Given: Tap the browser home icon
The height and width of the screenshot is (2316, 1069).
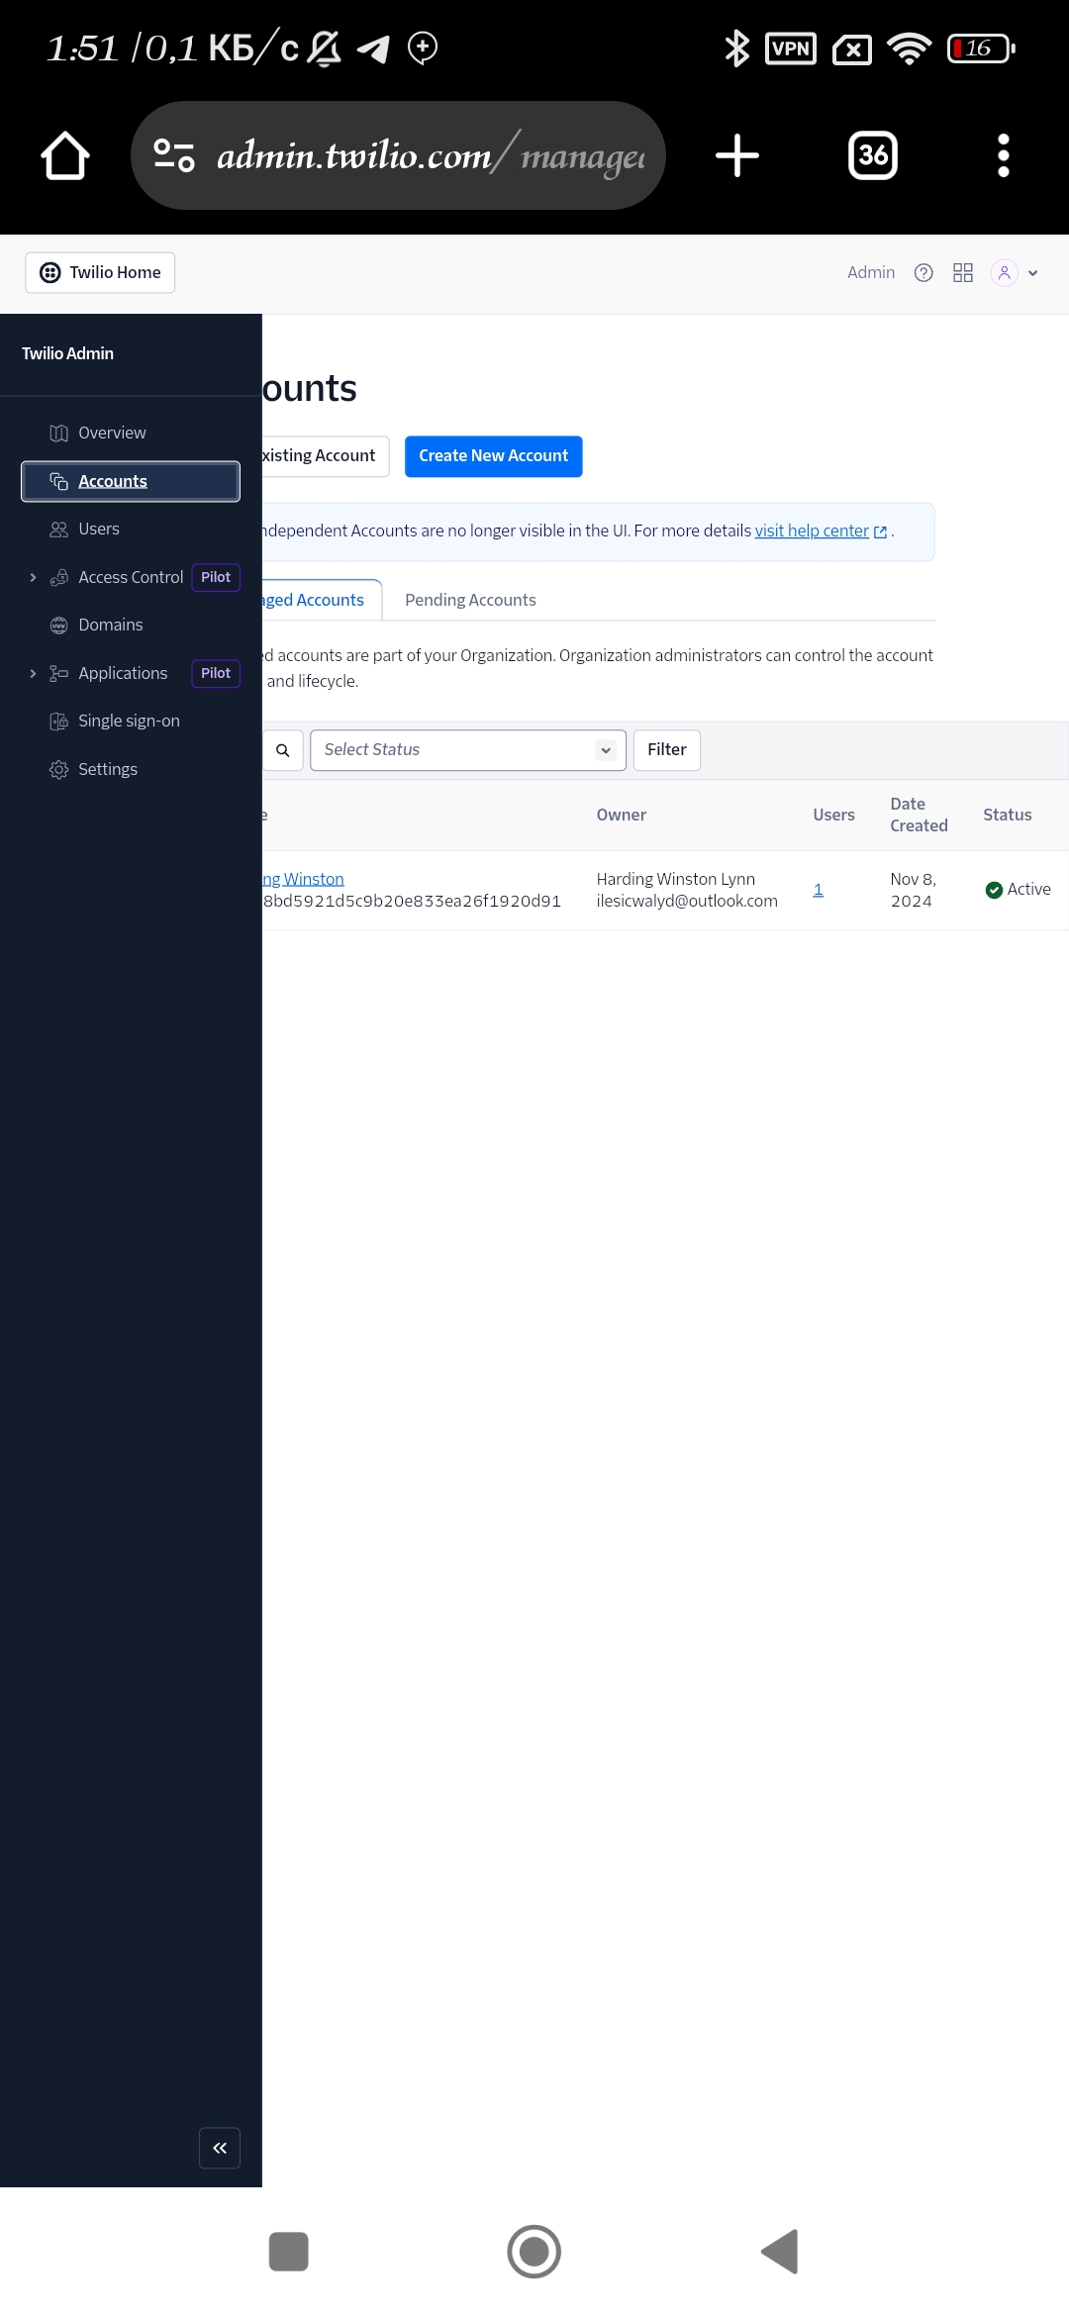Looking at the screenshot, I should [x=65, y=155].
